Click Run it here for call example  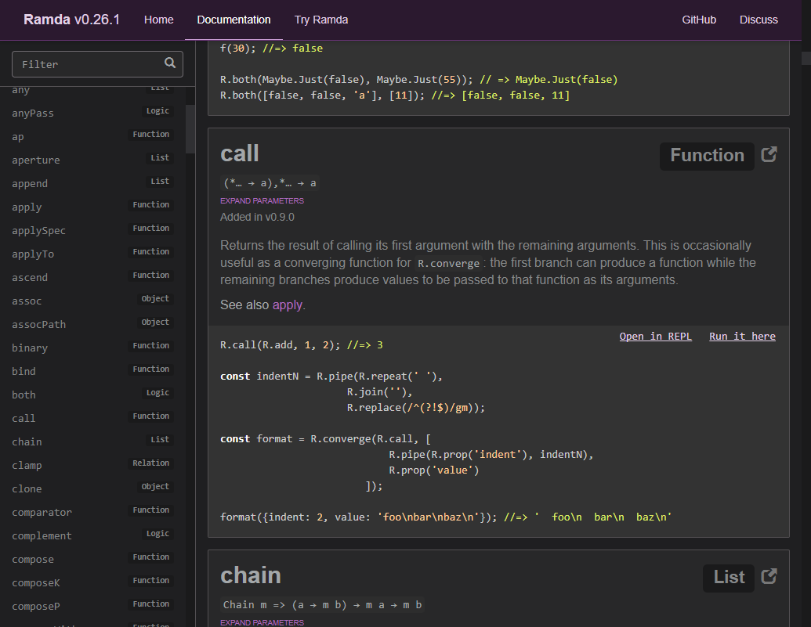point(742,336)
